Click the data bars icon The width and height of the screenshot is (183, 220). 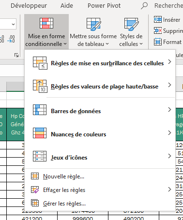click(40, 110)
